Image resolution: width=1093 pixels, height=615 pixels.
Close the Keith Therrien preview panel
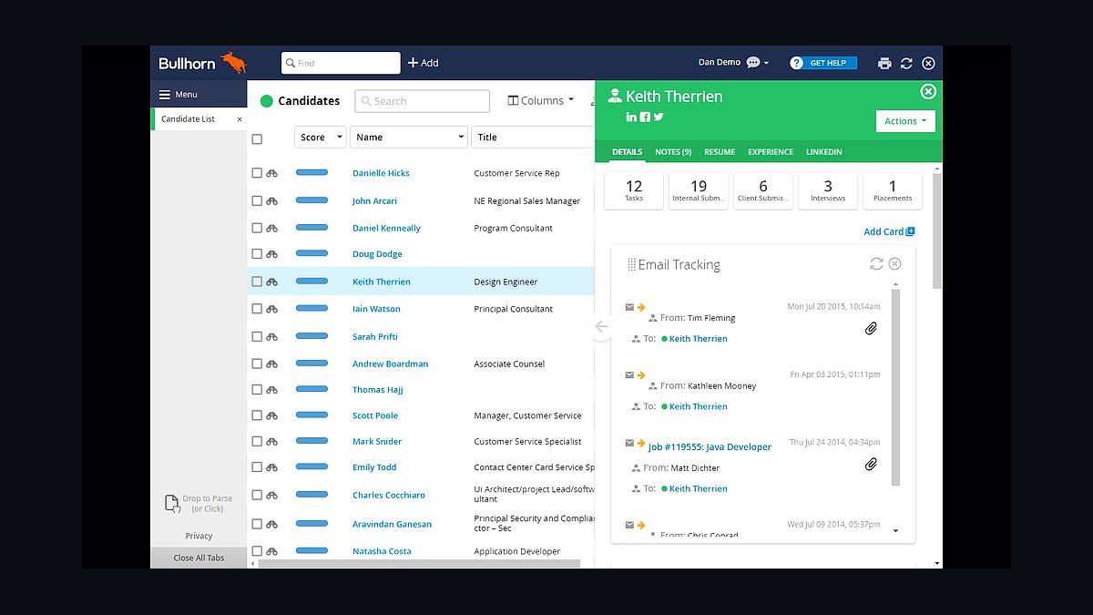tap(928, 91)
